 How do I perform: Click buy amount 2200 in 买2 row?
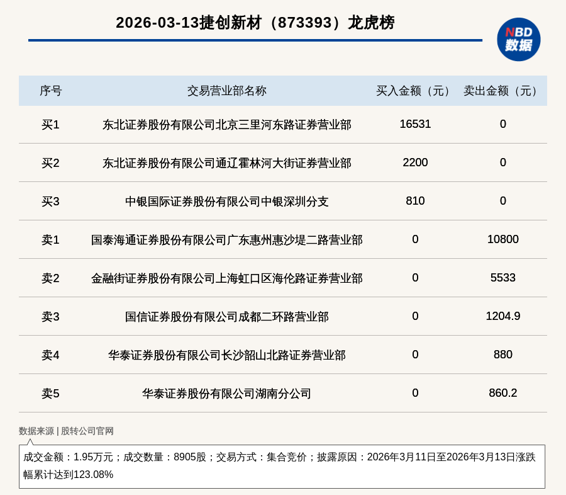(x=415, y=162)
